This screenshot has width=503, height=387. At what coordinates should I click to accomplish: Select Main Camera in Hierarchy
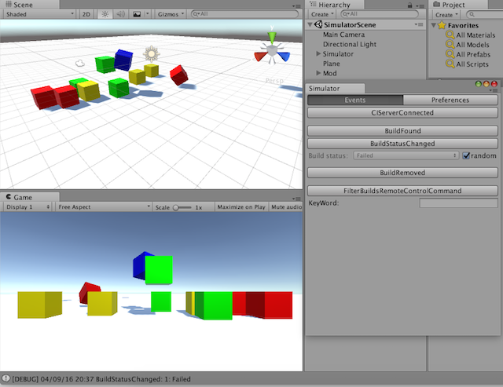pyautogui.click(x=344, y=35)
